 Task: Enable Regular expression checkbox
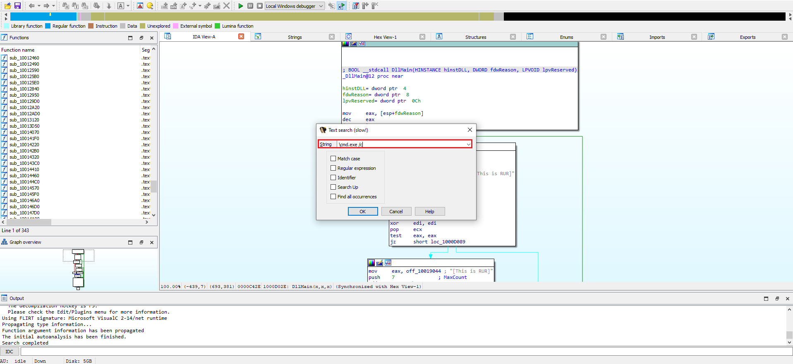333,168
